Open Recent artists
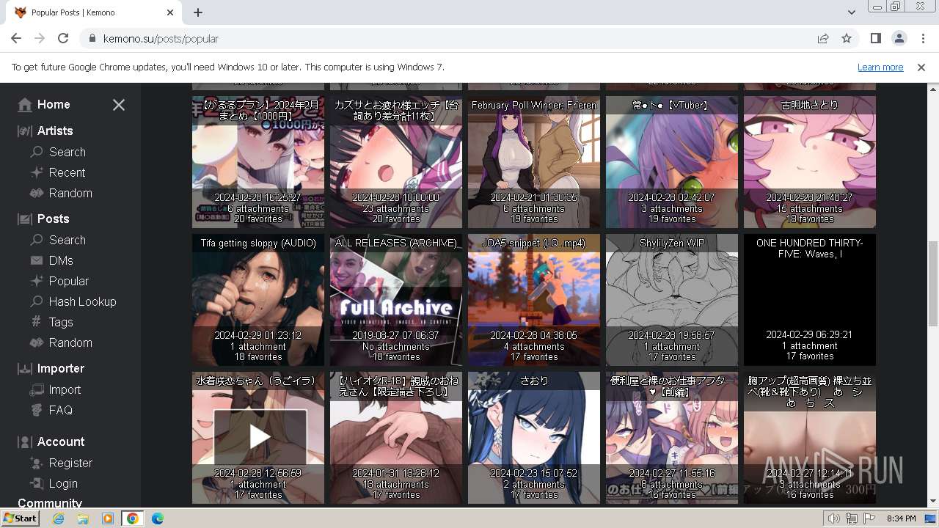The height and width of the screenshot is (528, 939). (x=58, y=172)
